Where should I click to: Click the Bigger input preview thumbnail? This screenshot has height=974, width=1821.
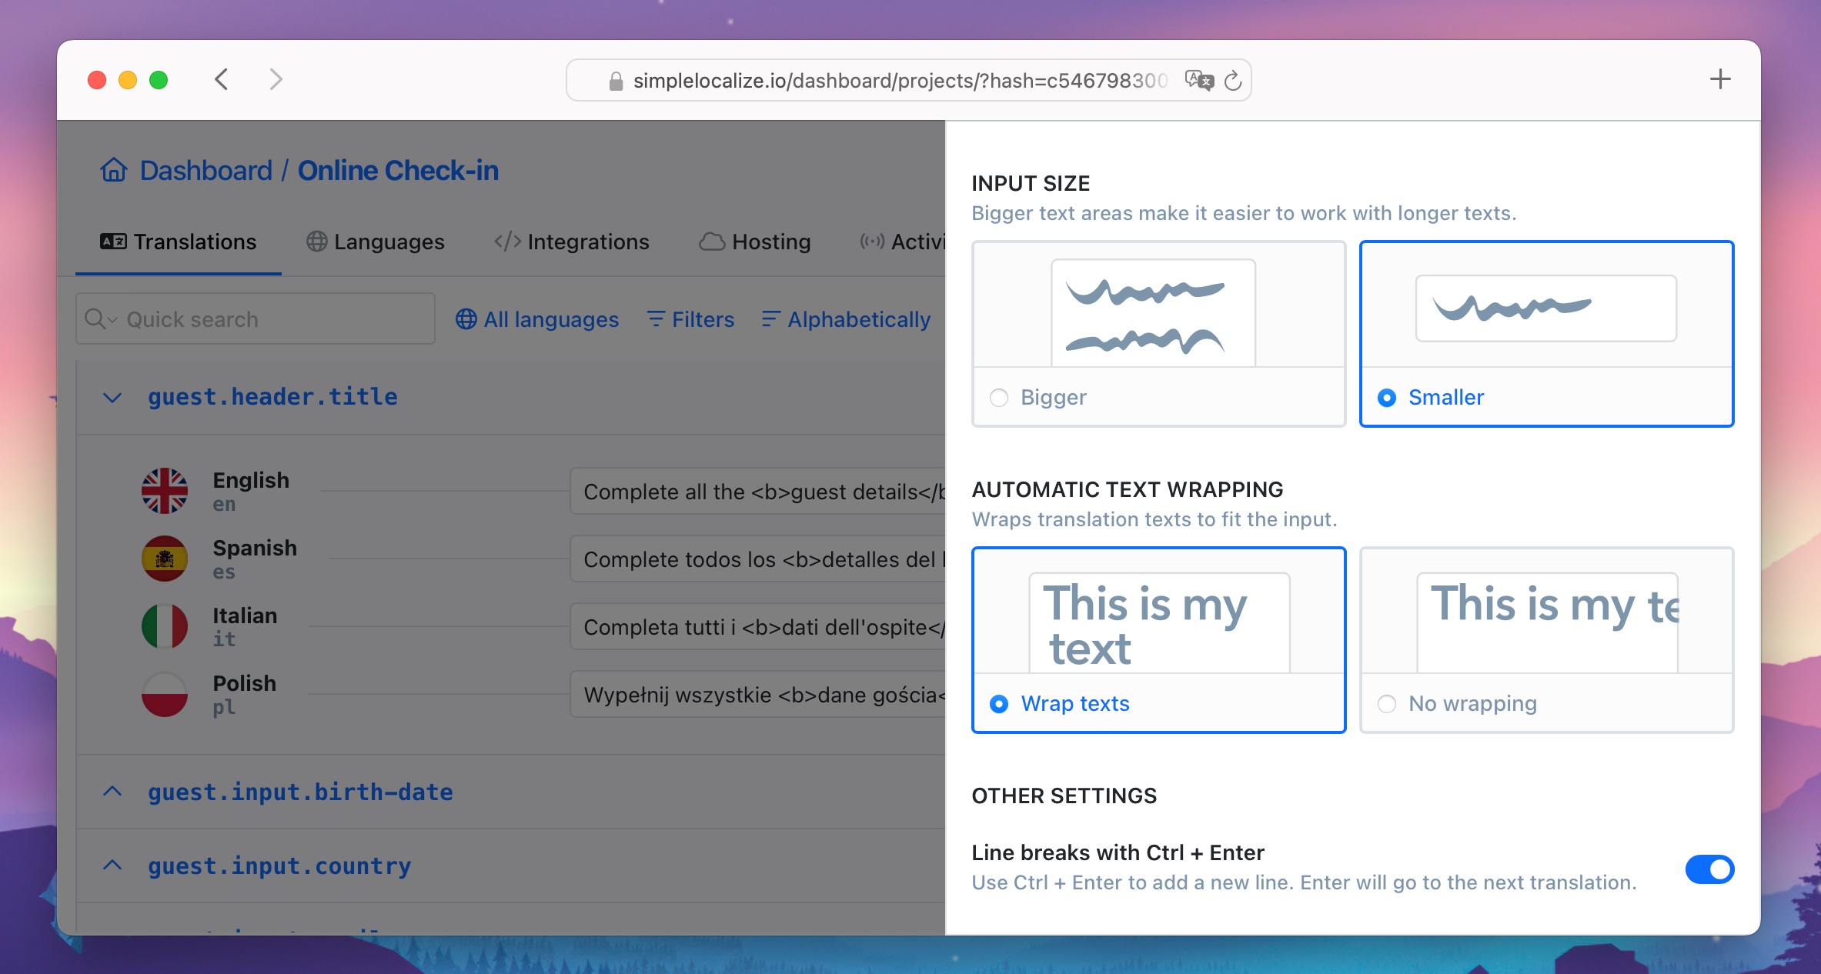pyautogui.click(x=1153, y=312)
